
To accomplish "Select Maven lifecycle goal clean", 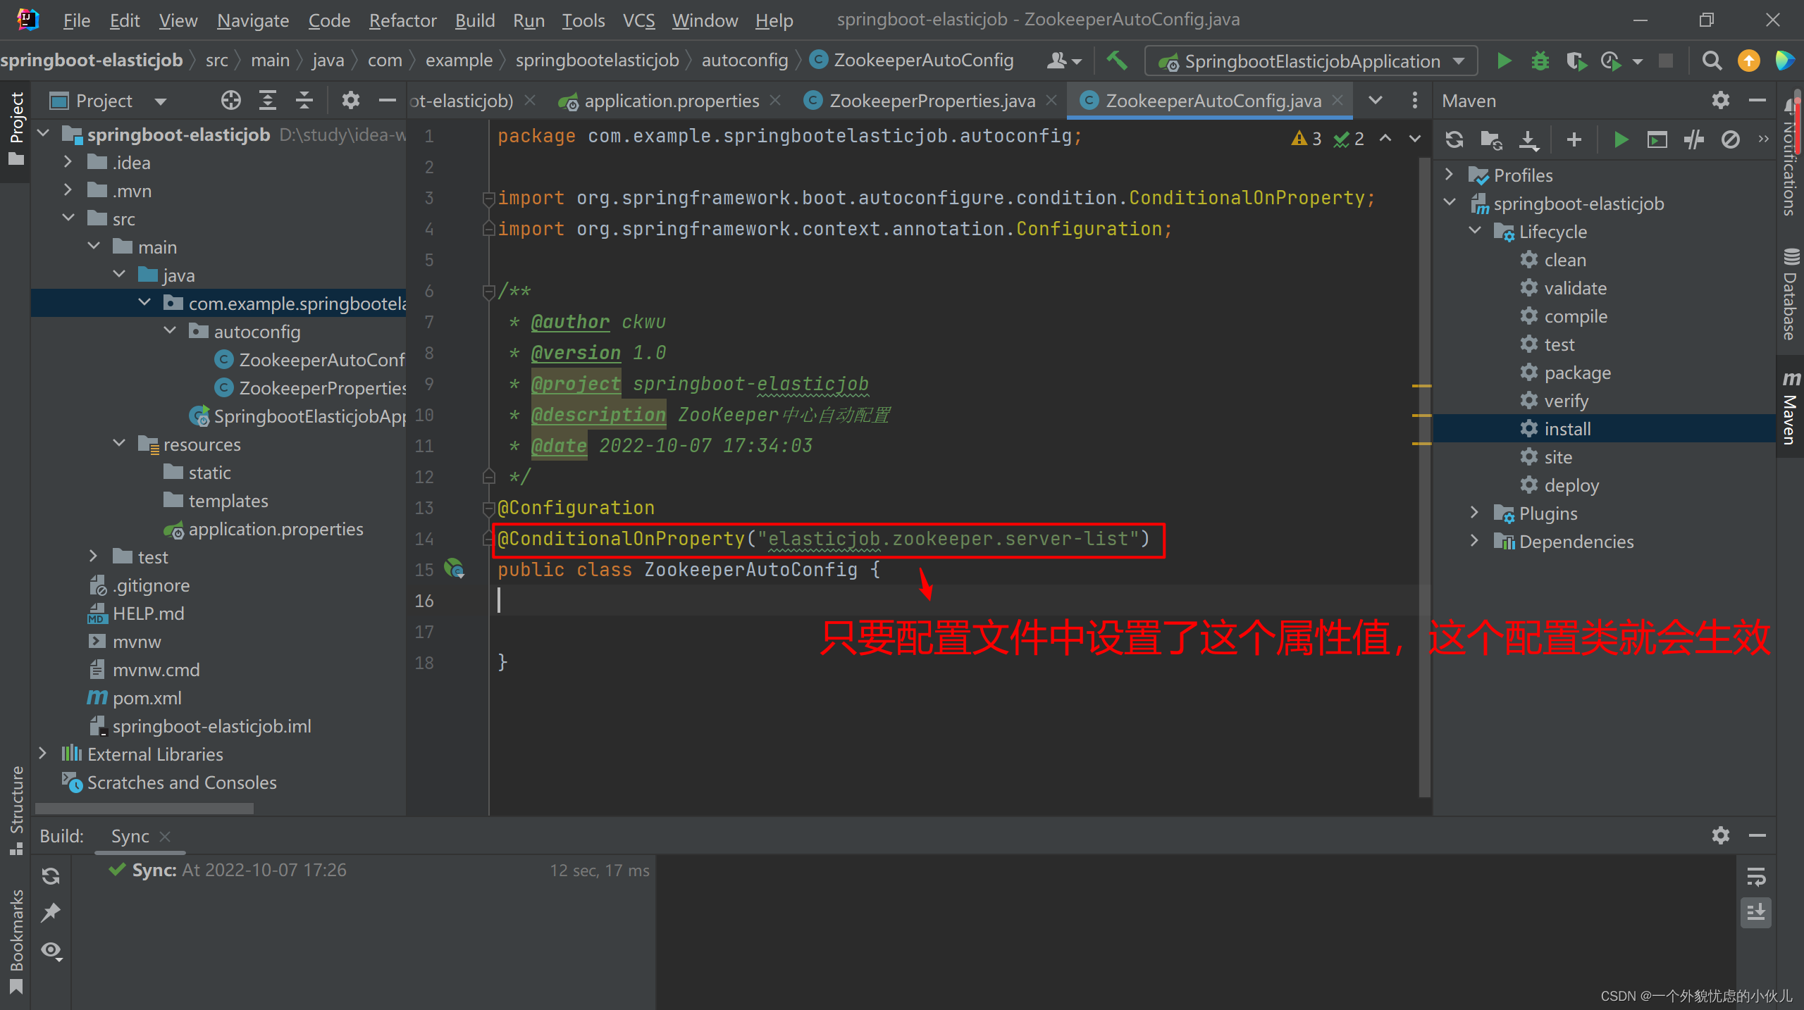I will click(1565, 260).
